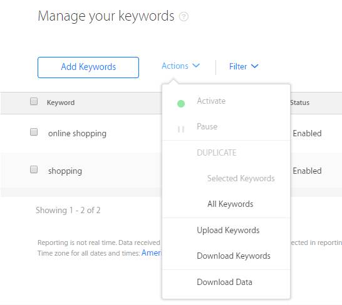Check the online shopping keyword checkbox
The height and width of the screenshot is (305, 342).
click(34, 132)
